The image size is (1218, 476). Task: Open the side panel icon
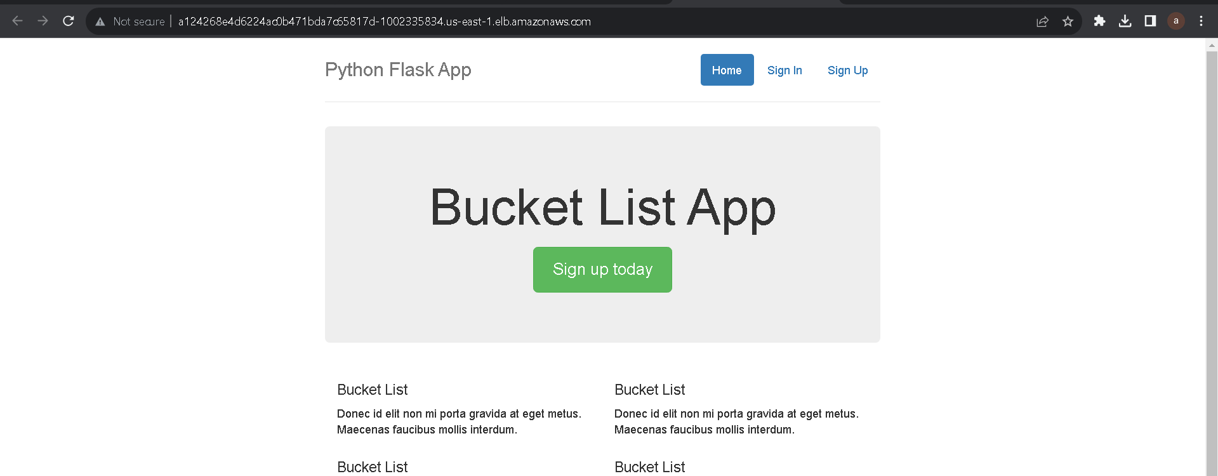(1149, 21)
